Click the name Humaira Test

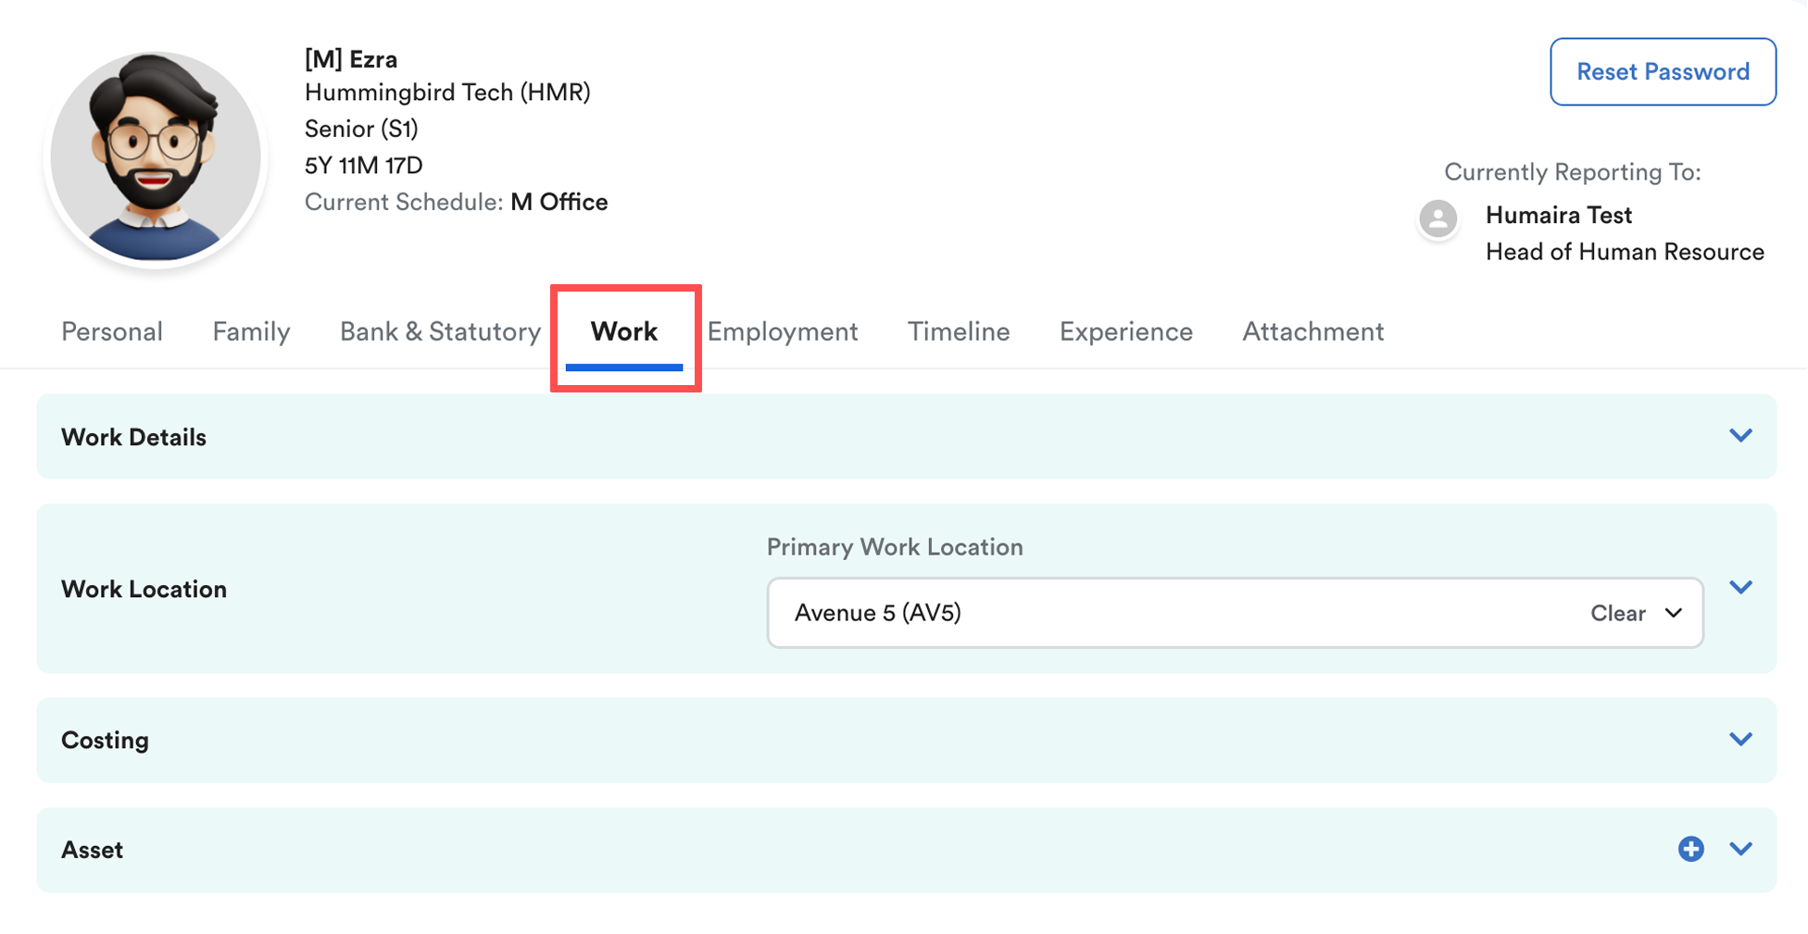[1559, 215]
